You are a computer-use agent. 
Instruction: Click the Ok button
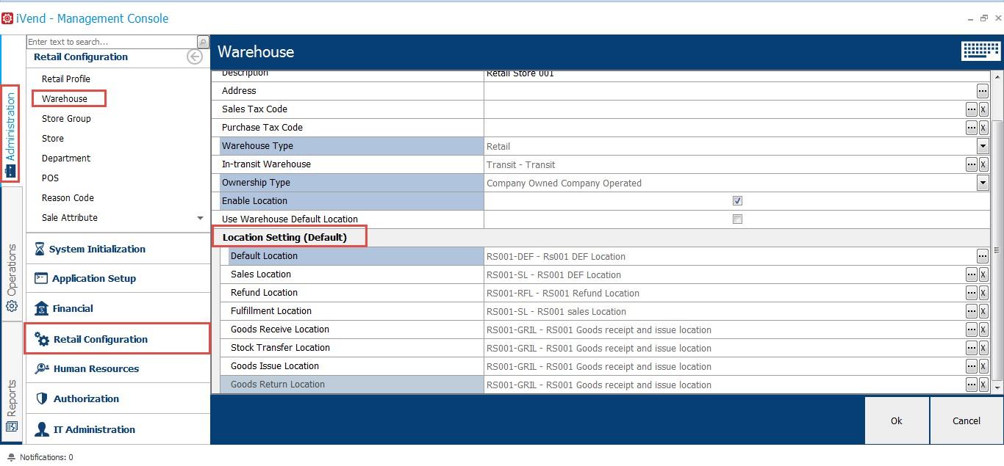[897, 421]
